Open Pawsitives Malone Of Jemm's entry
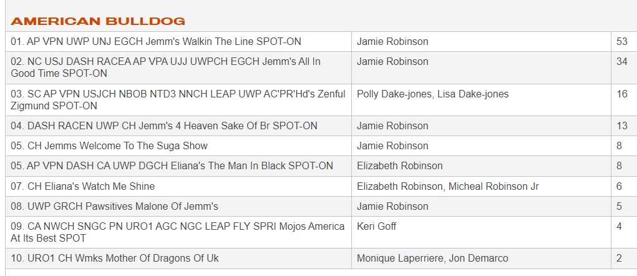Viewport: 637px width, 276px height. 114,206
